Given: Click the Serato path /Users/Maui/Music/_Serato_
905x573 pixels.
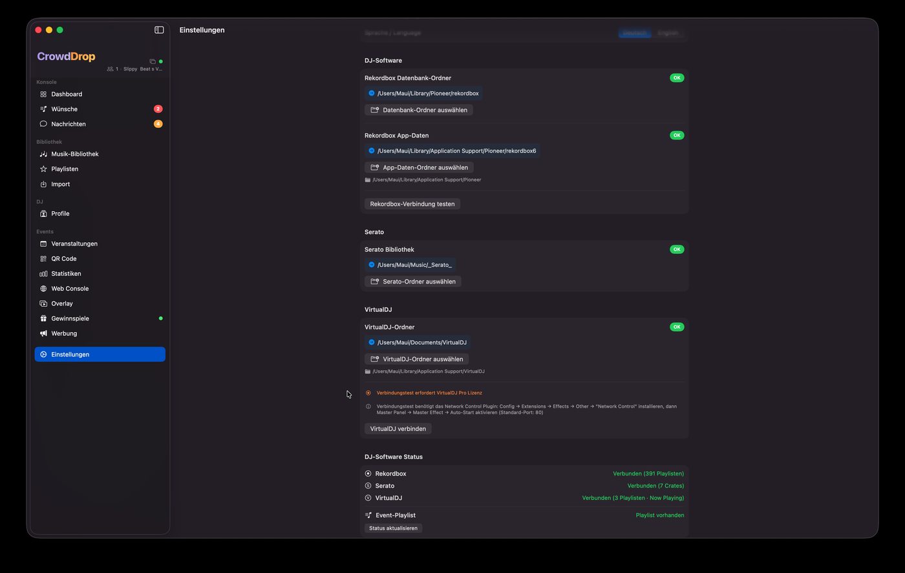Looking at the screenshot, I should click(414, 265).
